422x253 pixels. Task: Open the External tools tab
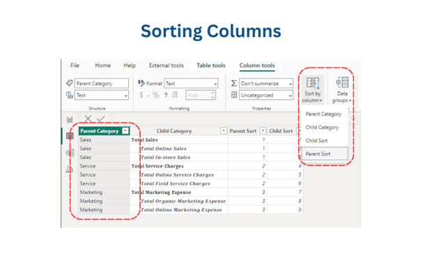tap(166, 65)
